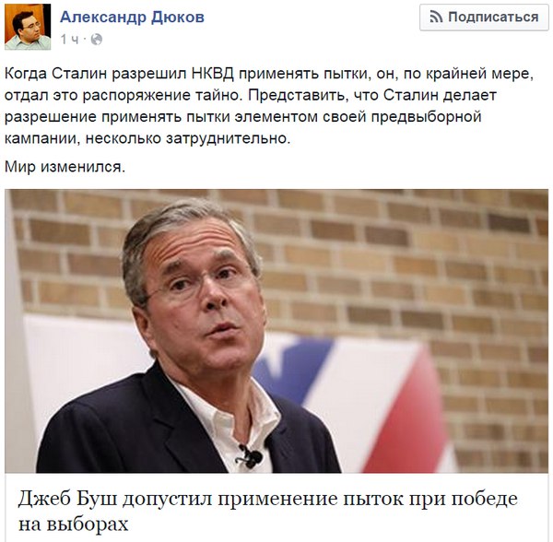Open the Jeb Bush article preview photo
The height and width of the screenshot is (542, 553).
pyautogui.click(x=276, y=331)
